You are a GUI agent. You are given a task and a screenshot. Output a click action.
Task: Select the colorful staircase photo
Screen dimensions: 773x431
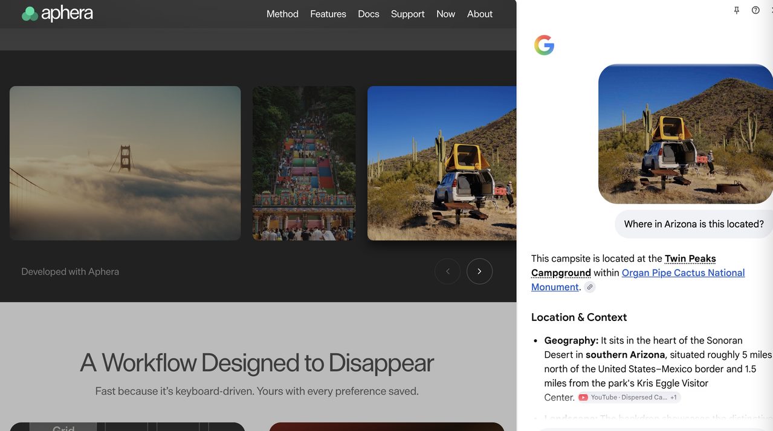click(304, 163)
